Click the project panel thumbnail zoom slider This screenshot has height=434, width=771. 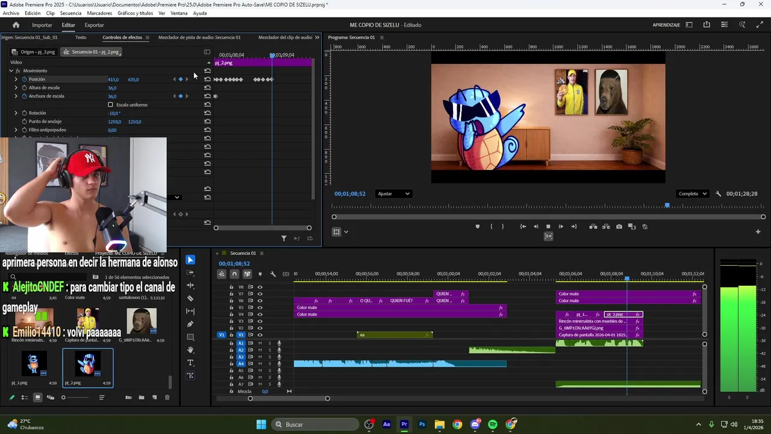(x=75, y=397)
